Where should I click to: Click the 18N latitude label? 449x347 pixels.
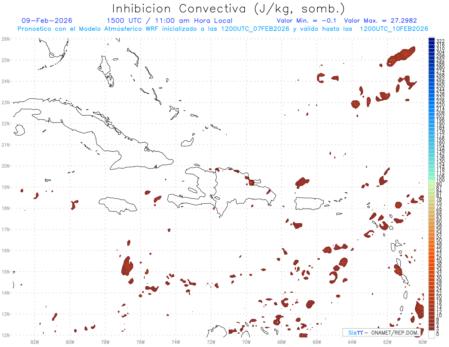click(5, 208)
